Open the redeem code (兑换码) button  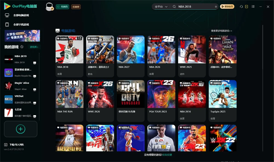62,7
